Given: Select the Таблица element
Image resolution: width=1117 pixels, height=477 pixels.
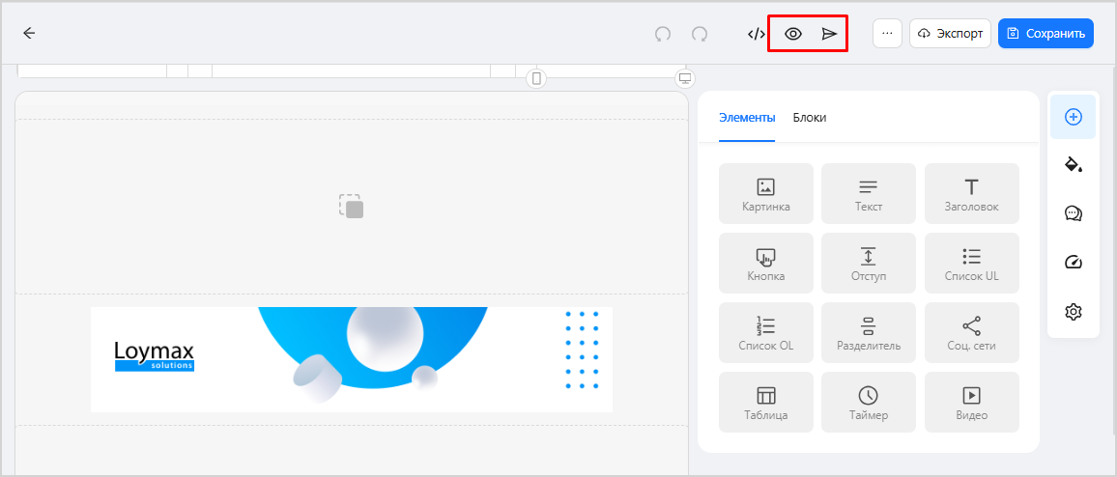Looking at the screenshot, I should tap(766, 402).
